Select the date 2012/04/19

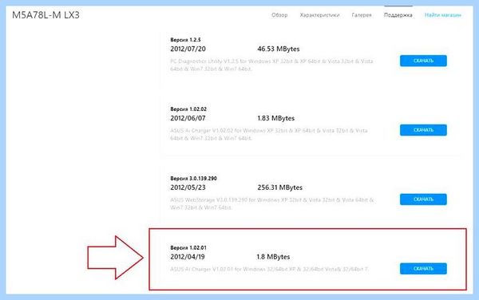pyautogui.click(x=188, y=257)
